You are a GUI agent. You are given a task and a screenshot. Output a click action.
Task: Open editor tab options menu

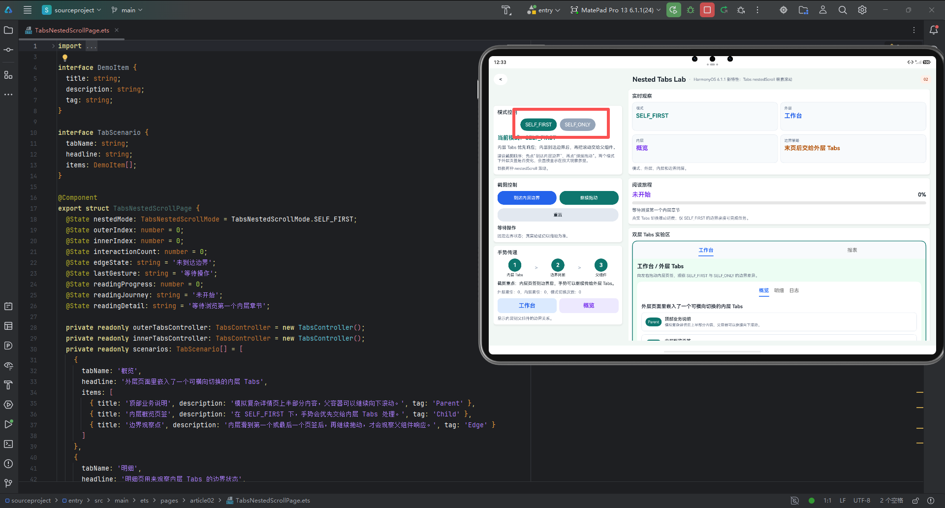(914, 30)
